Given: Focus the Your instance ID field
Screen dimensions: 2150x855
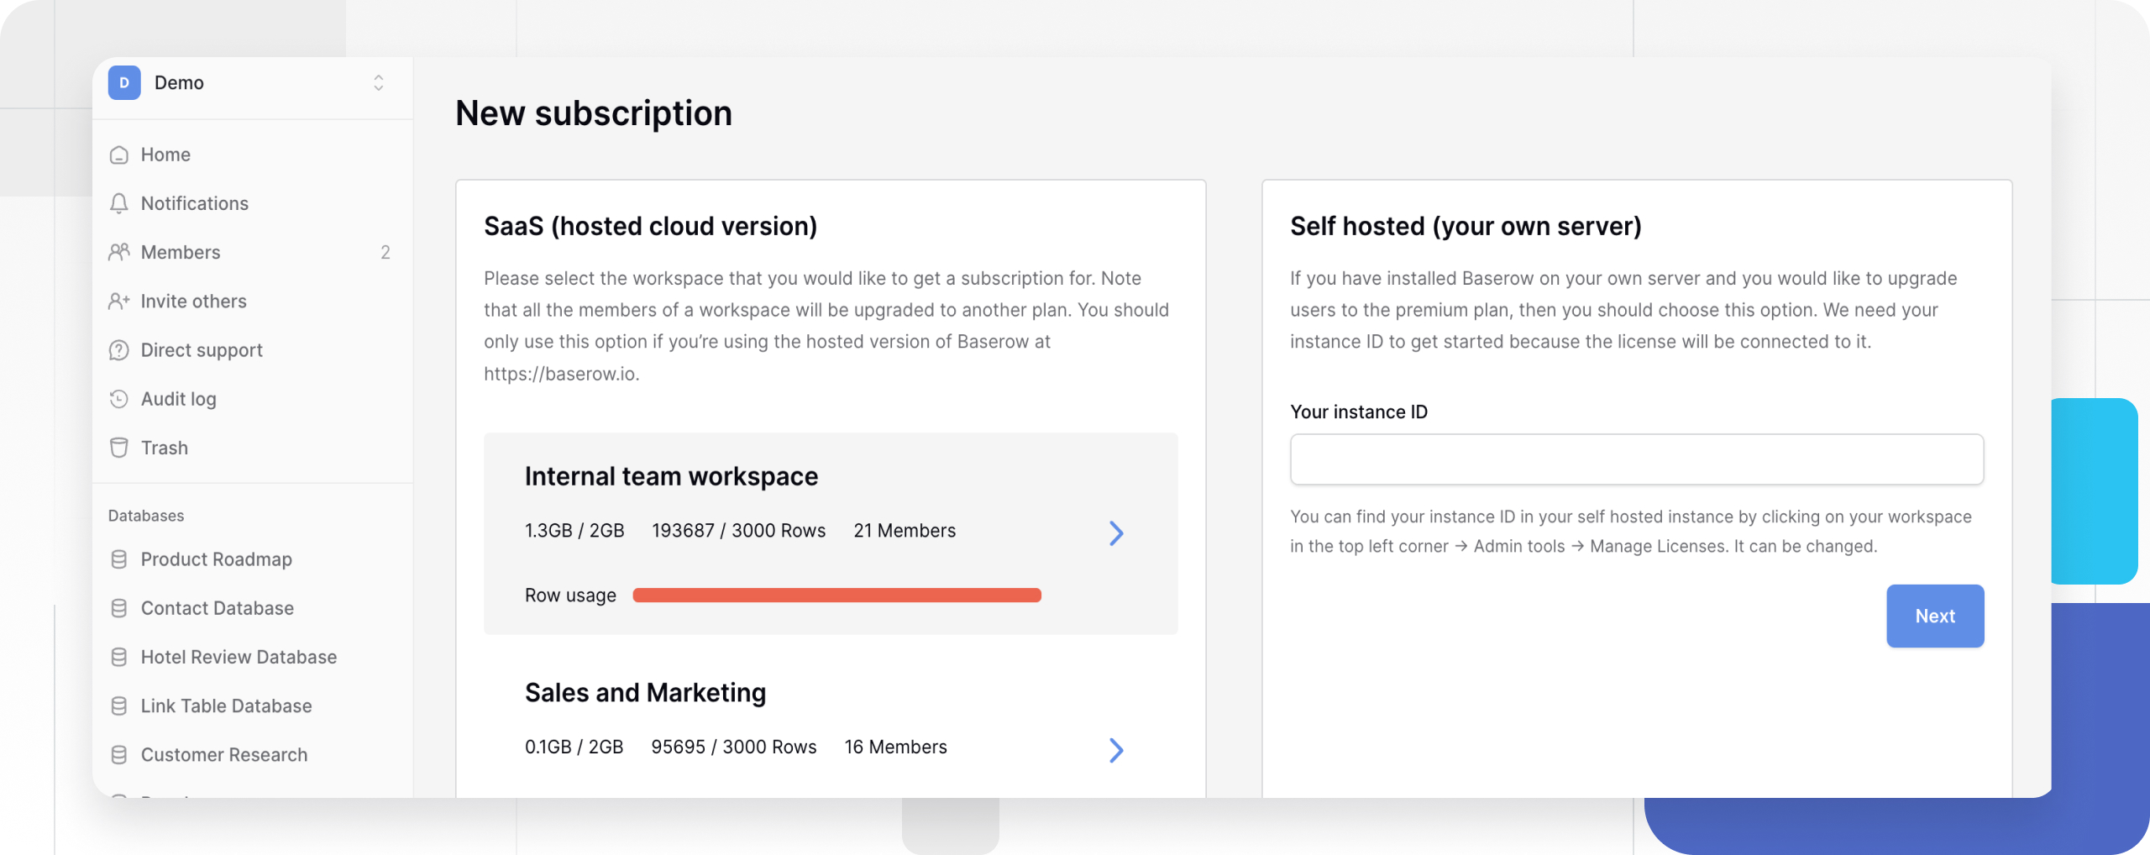Looking at the screenshot, I should coord(1636,459).
